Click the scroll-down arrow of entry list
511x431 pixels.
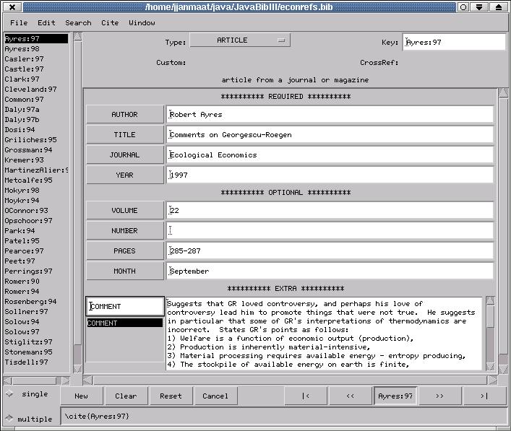pyautogui.click(x=77, y=369)
